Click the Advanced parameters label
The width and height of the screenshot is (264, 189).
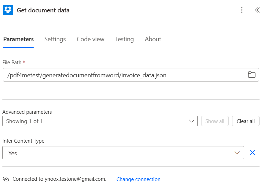(27, 112)
